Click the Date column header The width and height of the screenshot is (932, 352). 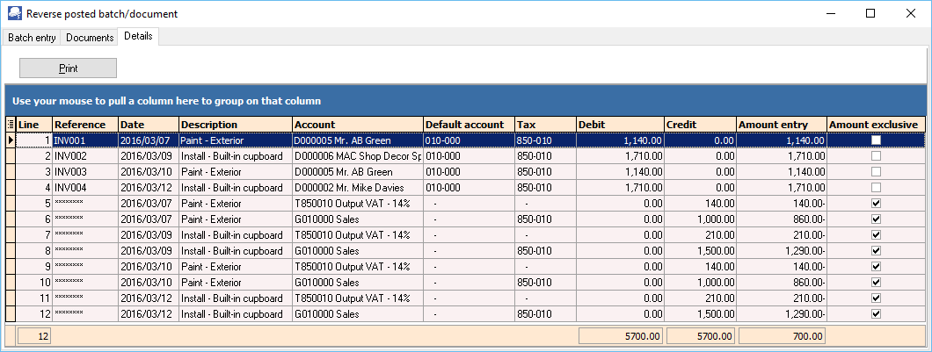pos(148,125)
